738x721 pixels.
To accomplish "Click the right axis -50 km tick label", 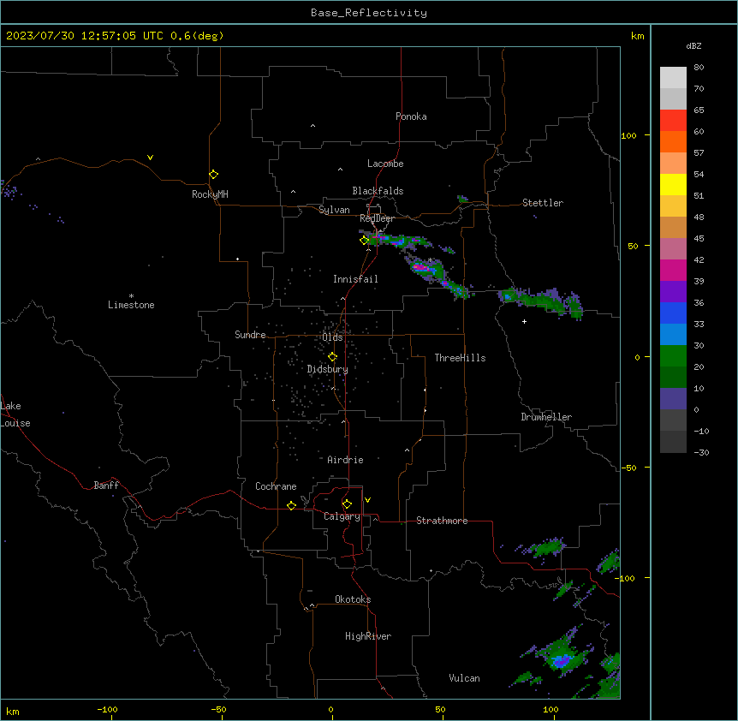I will [x=628, y=468].
